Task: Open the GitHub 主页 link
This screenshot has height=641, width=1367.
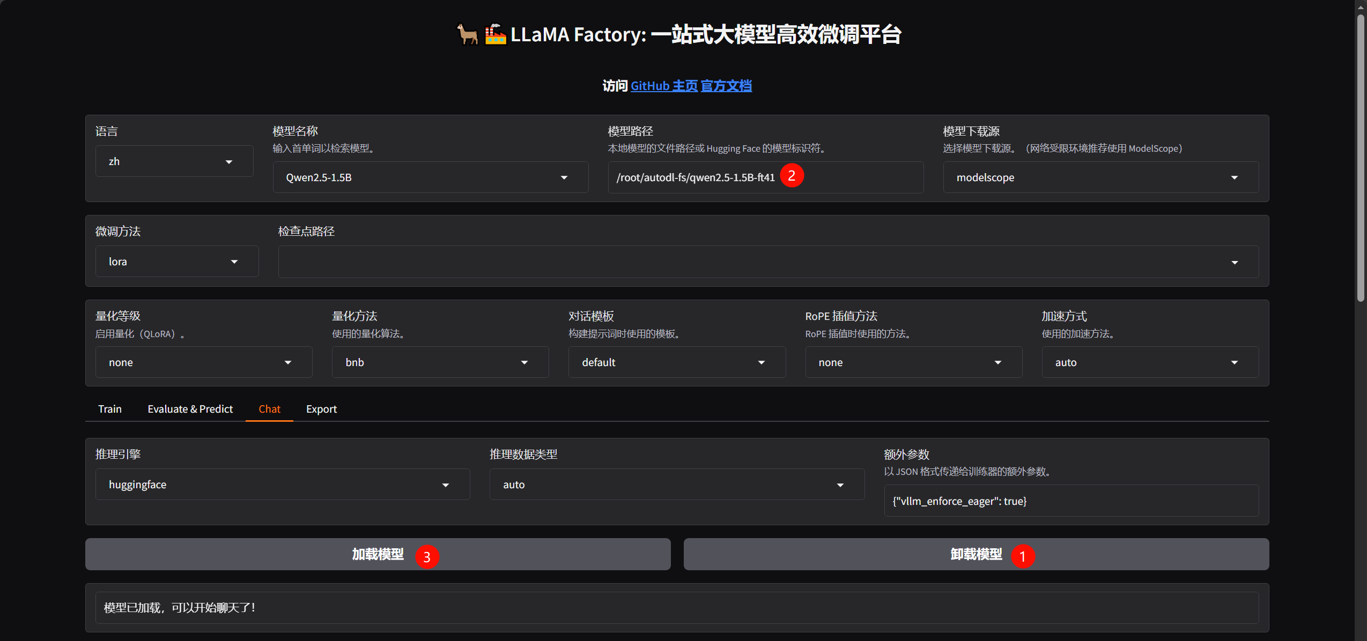Action: pos(664,86)
